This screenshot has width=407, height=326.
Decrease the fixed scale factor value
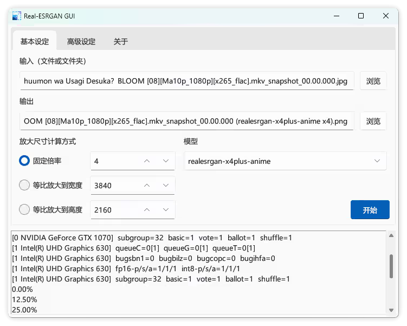(165, 161)
